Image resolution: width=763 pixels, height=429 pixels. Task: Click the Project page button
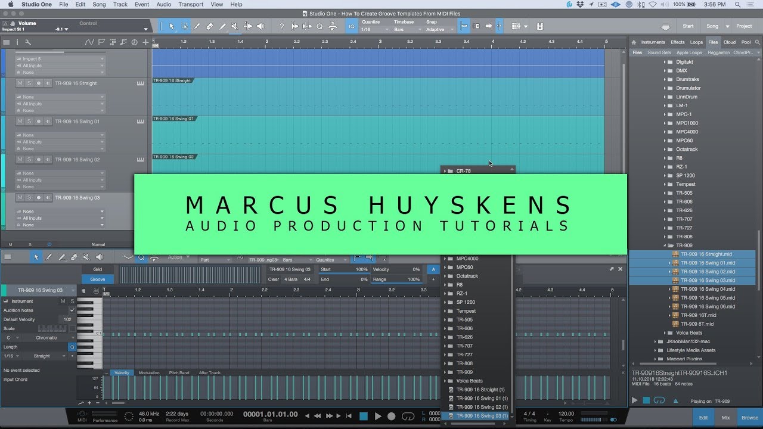[744, 26]
